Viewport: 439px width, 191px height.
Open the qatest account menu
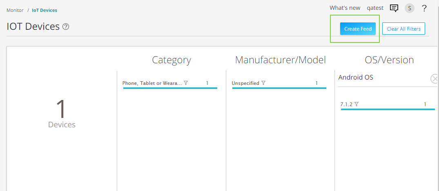pos(375,8)
